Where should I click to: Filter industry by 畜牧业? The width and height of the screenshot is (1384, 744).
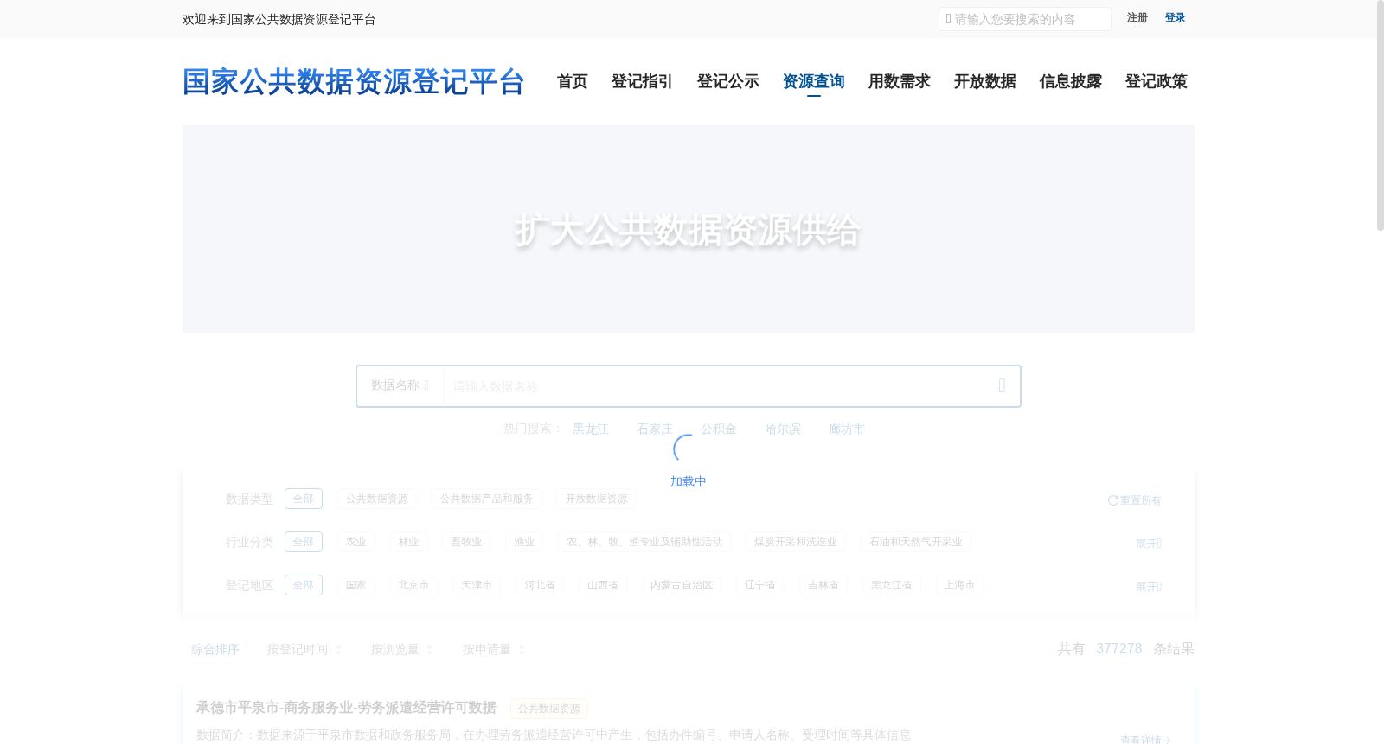[467, 542]
